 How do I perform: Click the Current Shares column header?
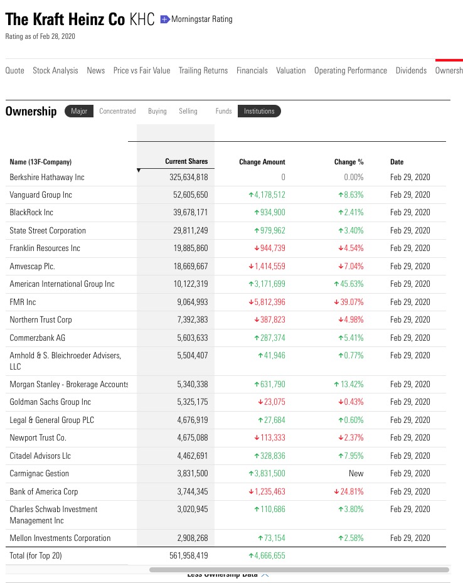point(186,161)
